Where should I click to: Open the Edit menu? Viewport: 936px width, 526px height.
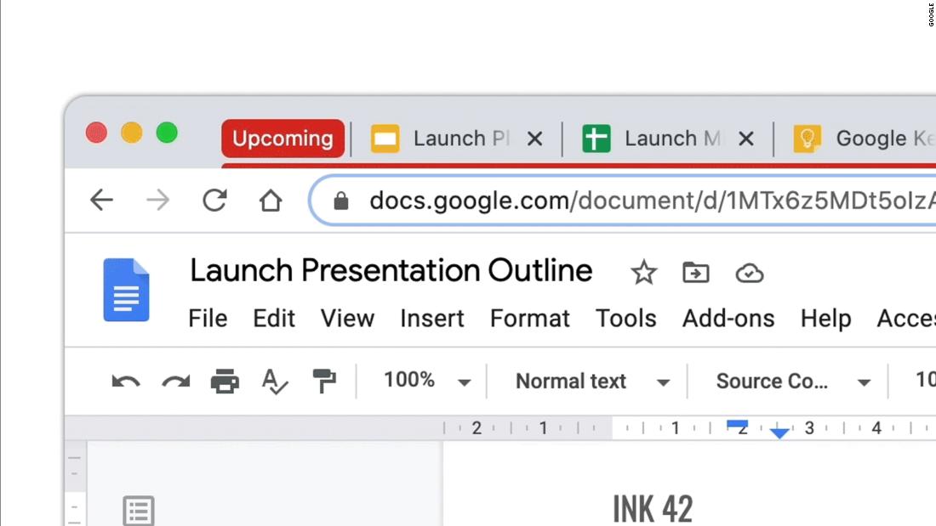[x=274, y=319]
